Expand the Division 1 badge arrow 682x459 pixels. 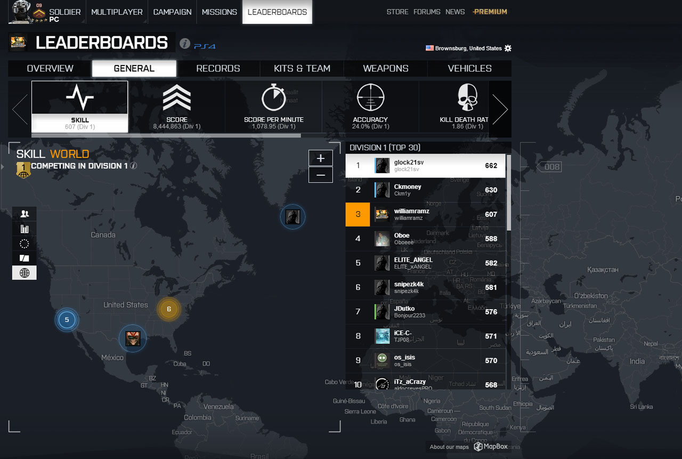click(x=3, y=167)
